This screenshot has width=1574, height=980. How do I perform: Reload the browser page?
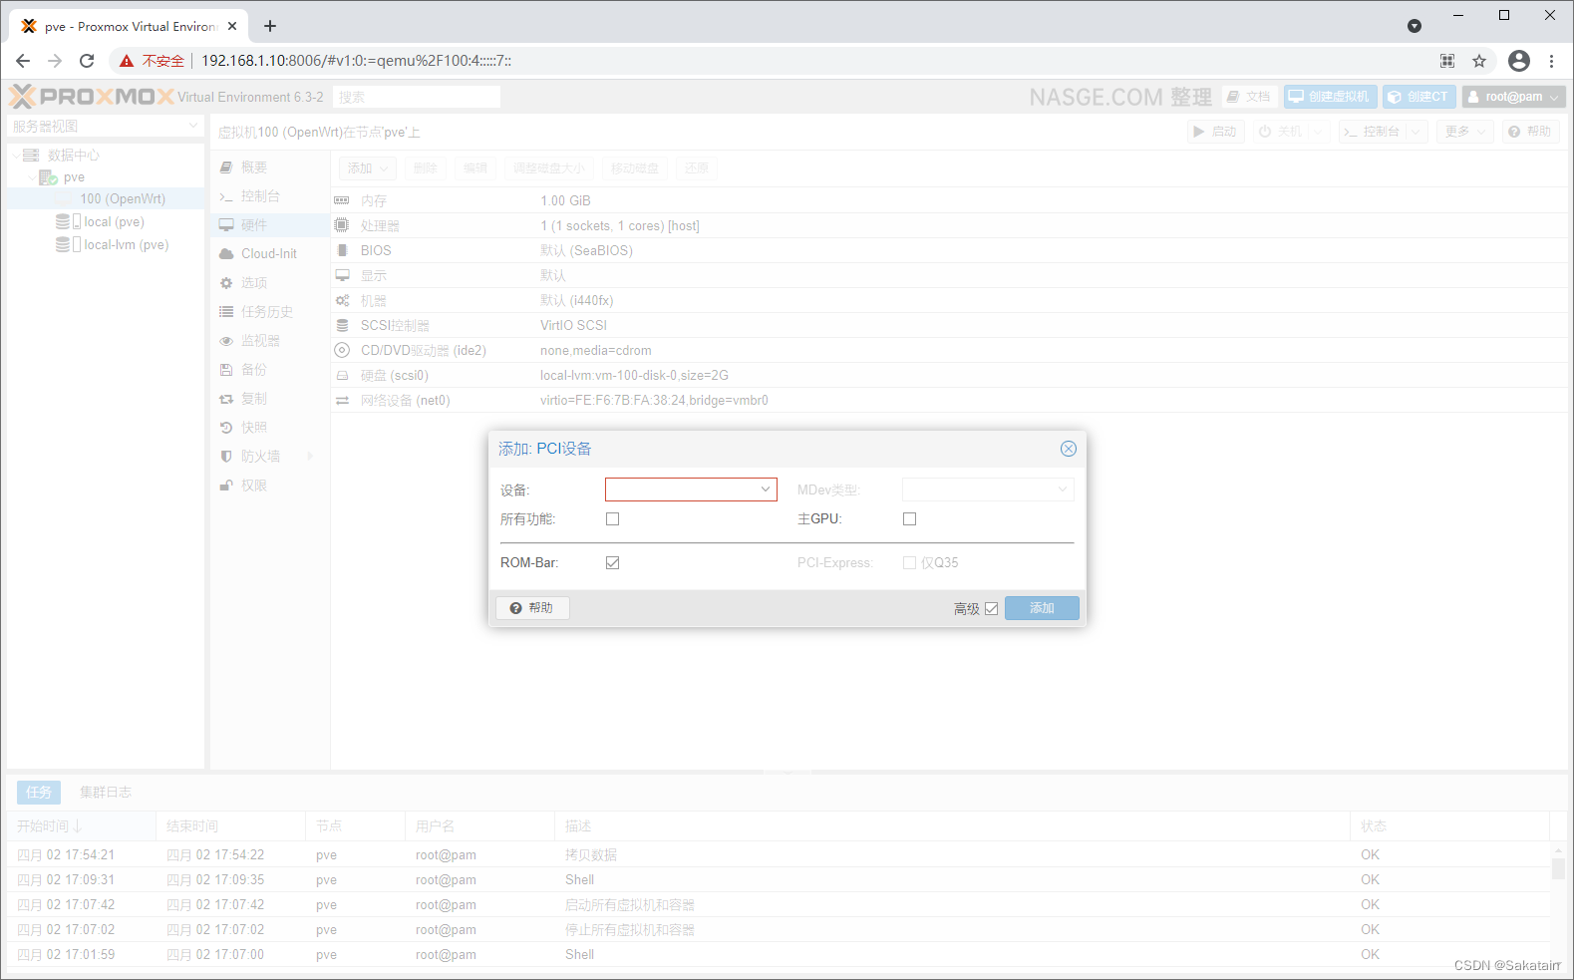87,61
